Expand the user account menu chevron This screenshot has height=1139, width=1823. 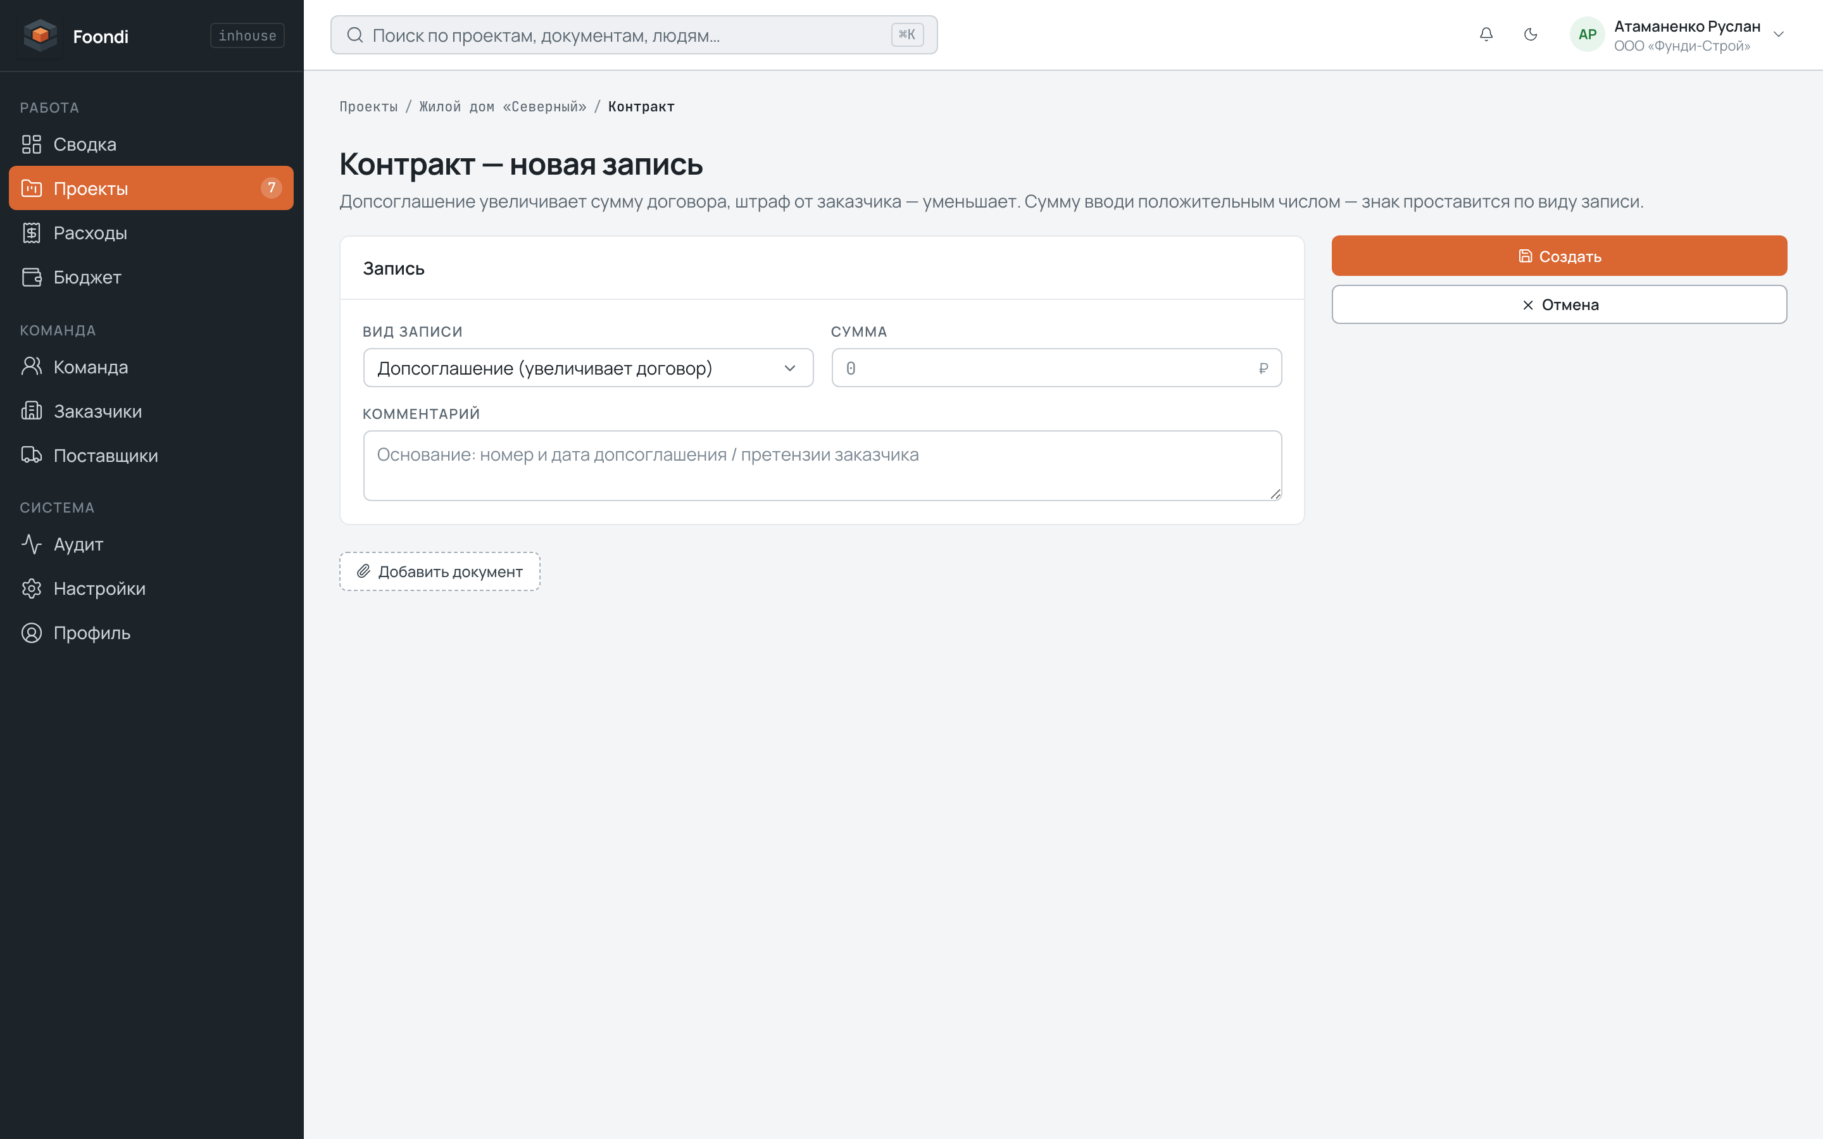1778,35
